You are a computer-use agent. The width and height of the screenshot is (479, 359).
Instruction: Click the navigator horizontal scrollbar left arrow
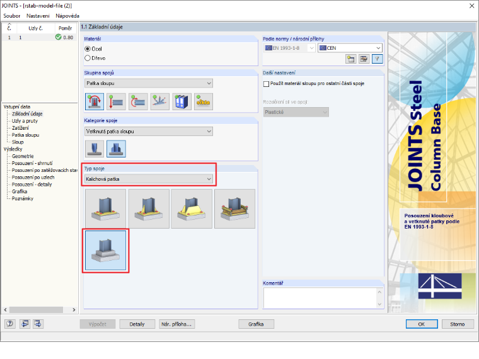(x=6, y=309)
